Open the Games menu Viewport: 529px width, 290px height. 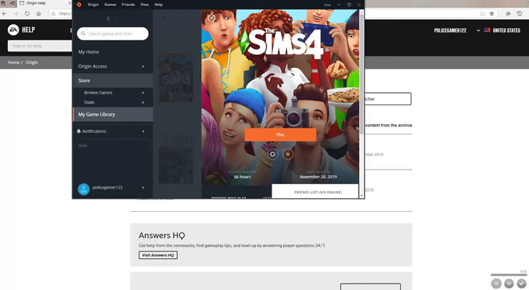(x=110, y=5)
